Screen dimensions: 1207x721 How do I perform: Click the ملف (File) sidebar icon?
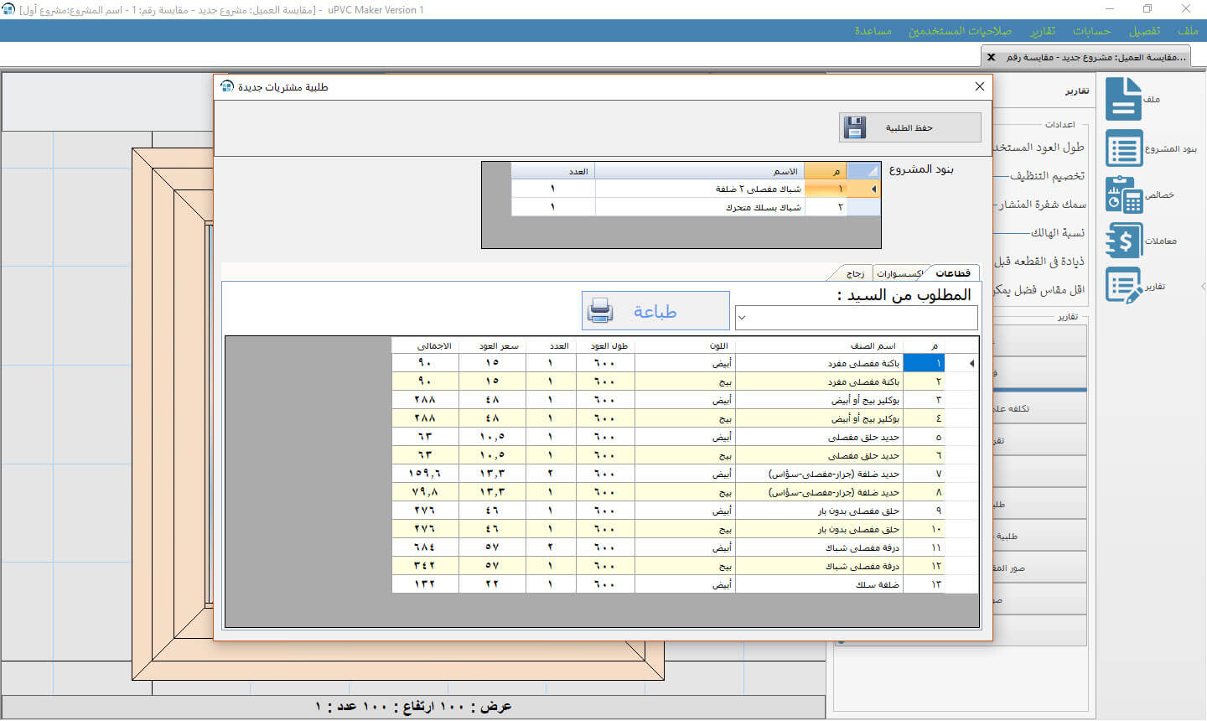1123,99
